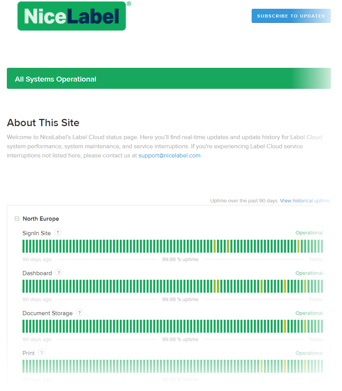This screenshot has height=391, width=342.
Task: Click the About This Site heading
Action: (43, 123)
